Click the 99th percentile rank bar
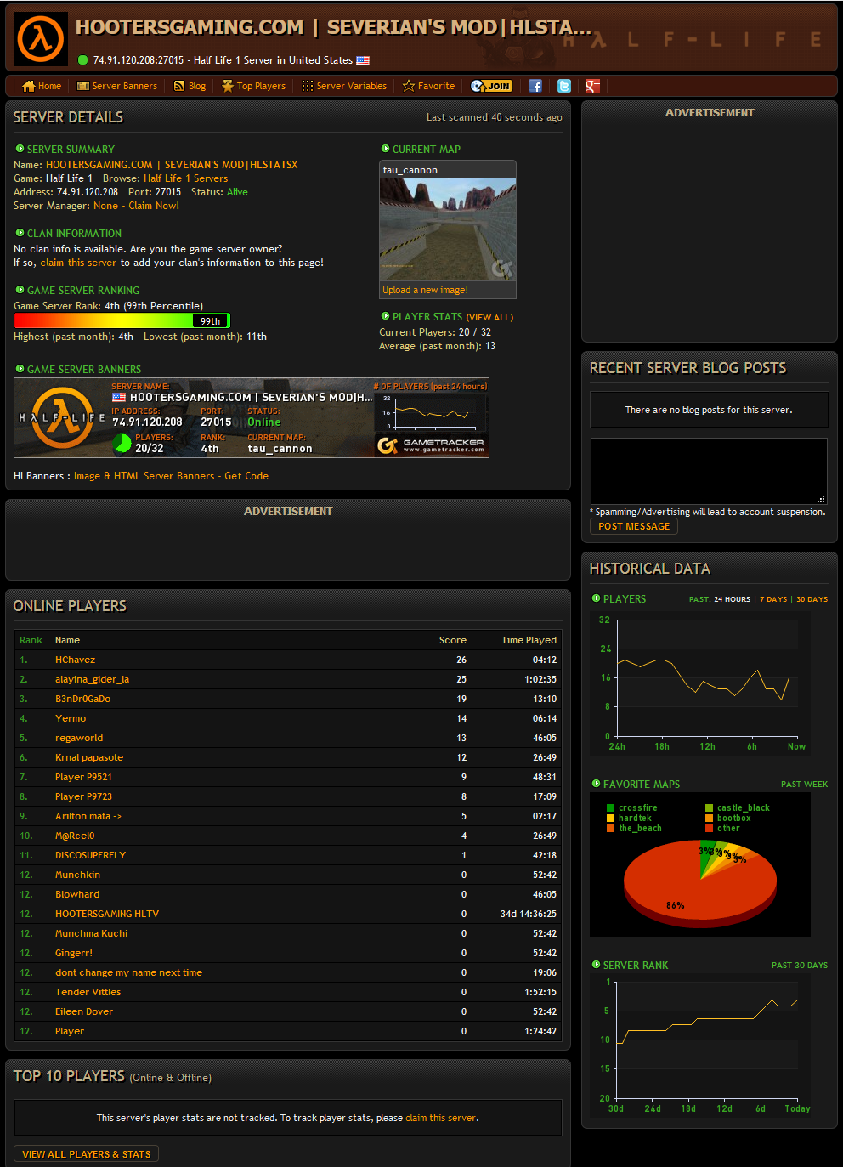 click(122, 320)
